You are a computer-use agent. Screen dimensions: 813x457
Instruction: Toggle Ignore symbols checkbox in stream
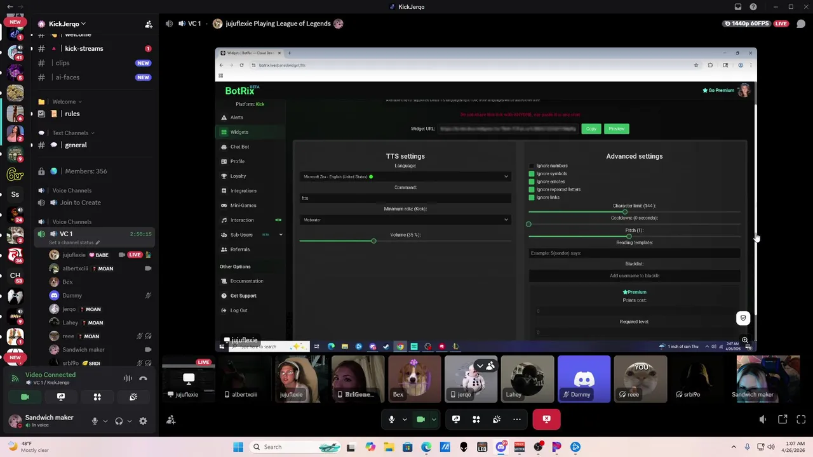(x=532, y=173)
